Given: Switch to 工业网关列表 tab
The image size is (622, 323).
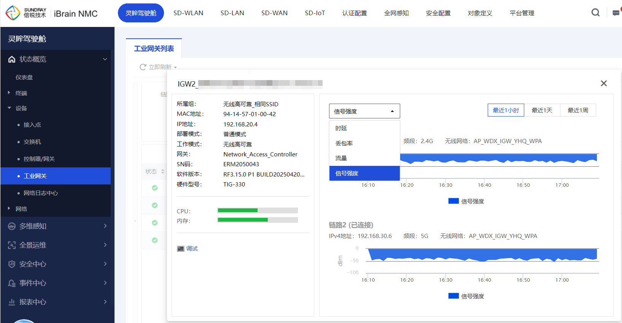Looking at the screenshot, I should click(x=154, y=48).
